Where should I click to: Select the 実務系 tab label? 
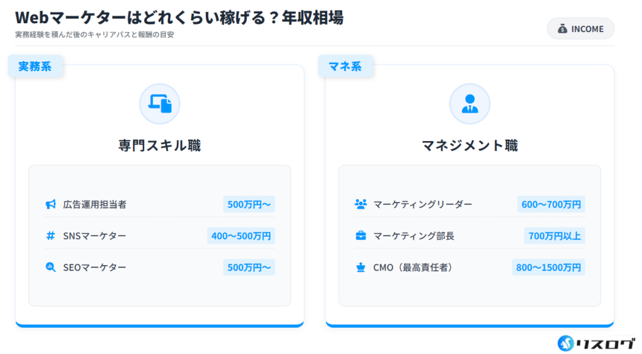pyautogui.click(x=35, y=66)
